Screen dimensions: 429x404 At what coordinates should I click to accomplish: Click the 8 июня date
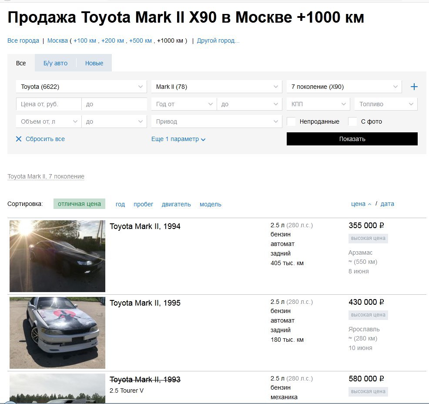point(359,271)
